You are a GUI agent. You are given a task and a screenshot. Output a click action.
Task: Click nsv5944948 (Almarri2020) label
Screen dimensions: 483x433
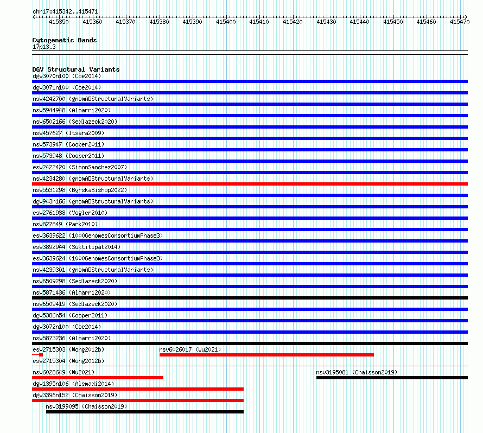[x=72, y=110]
